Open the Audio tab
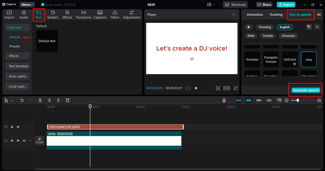325x171 pixels. tap(24, 15)
